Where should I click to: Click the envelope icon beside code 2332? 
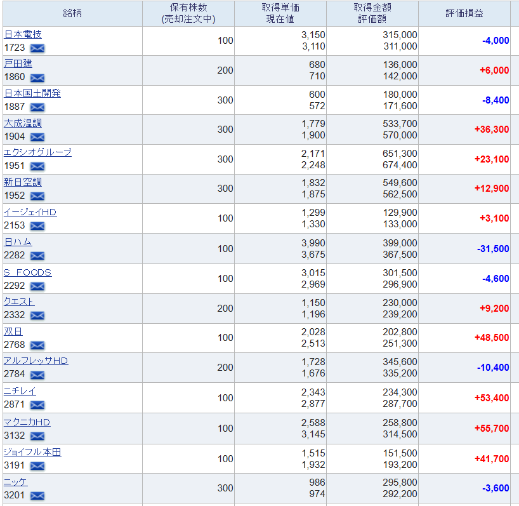37,316
